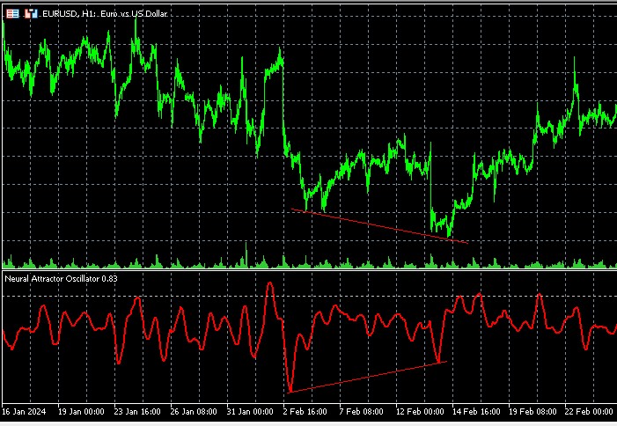Screen dimensions: 617x426
Task: Click the 14 Feb 16:00 time label
Action: (476, 412)
